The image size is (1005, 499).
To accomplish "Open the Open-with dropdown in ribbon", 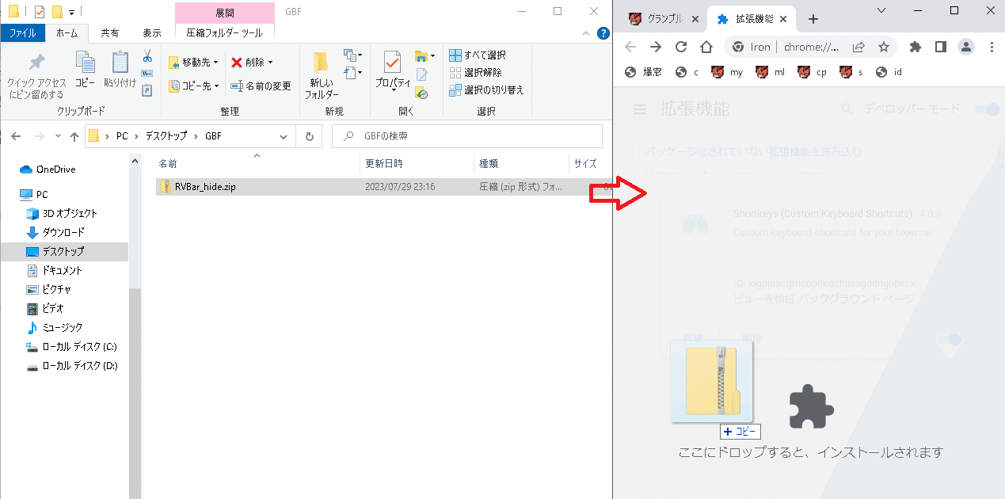I will tap(425, 55).
